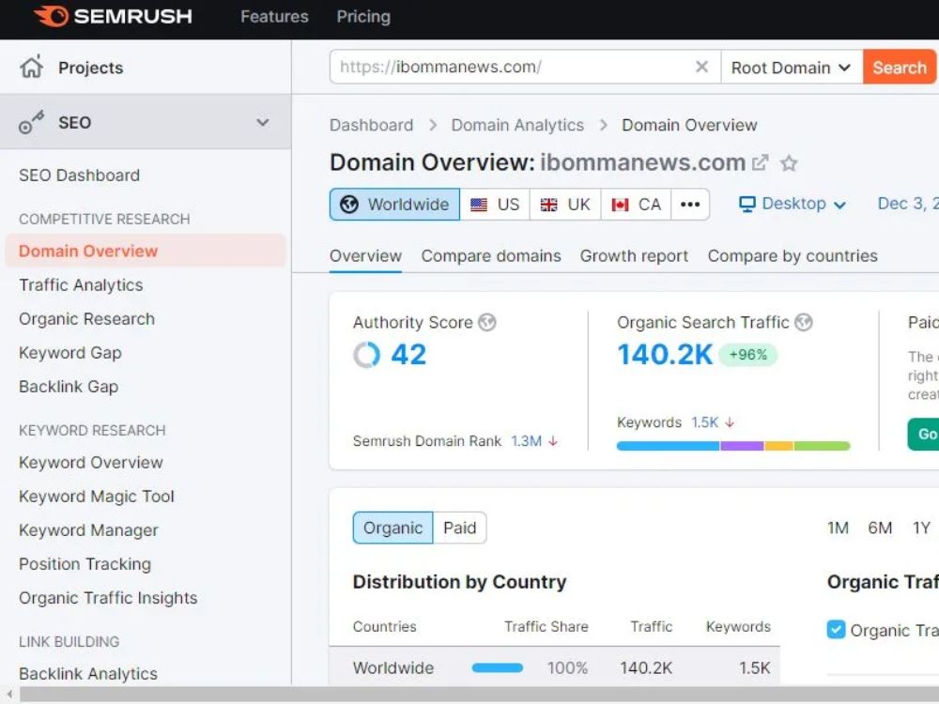Click the SEO key icon
This screenshot has height=704, width=939.
coord(31,122)
